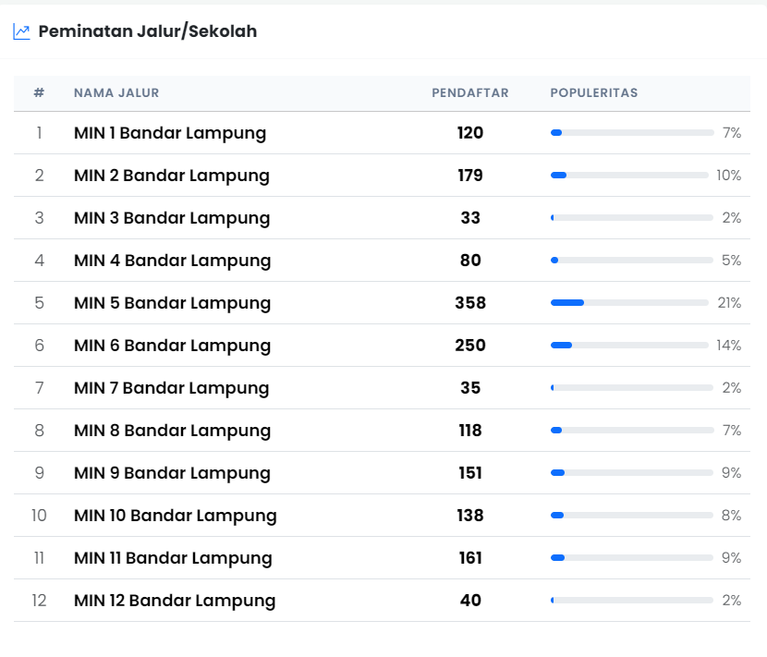Select the MIN 1 Bandar Lampung row name
Screen dimensions: 767x657
pos(170,133)
